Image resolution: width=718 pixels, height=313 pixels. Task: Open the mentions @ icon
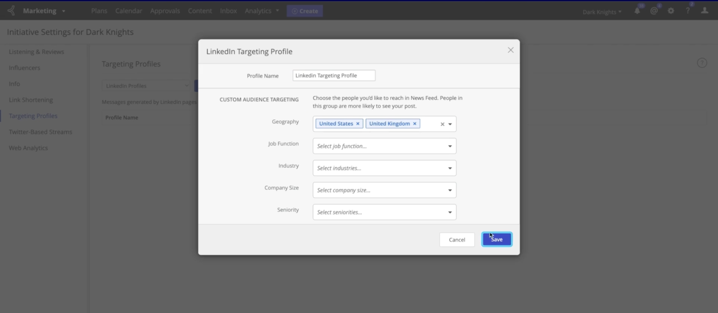point(654,11)
